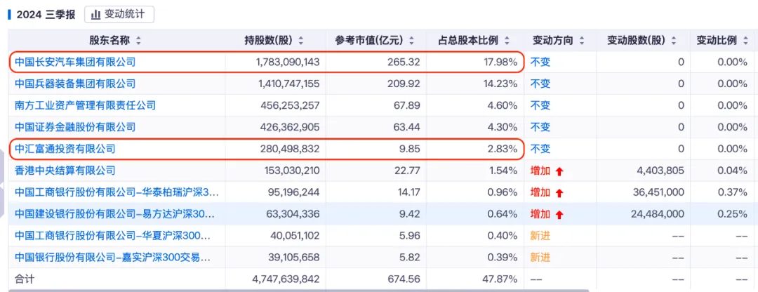
Task: Sort by 参考市值(亿元) column arrows
Action: pyautogui.click(x=411, y=41)
